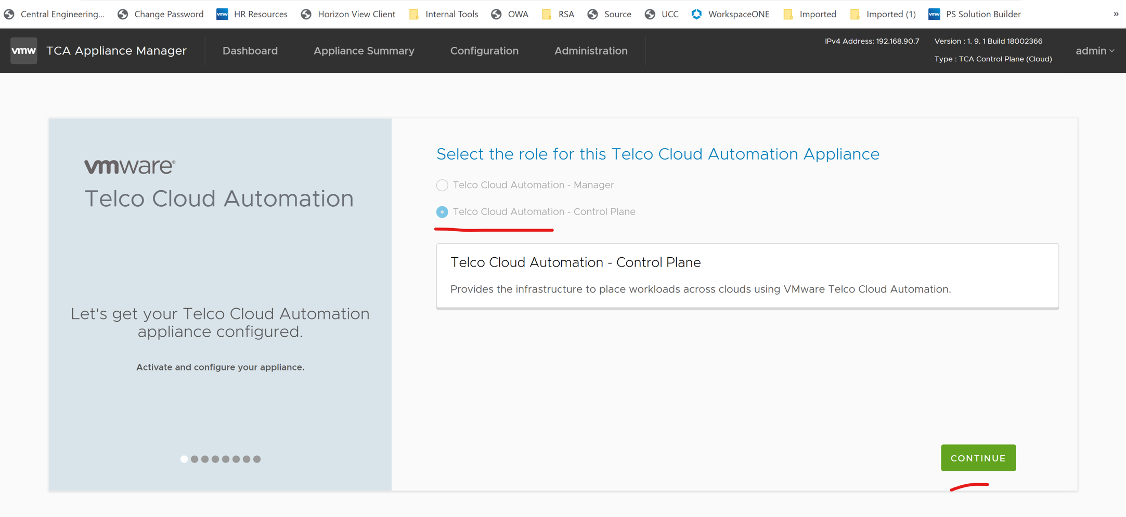Show hidden bookmarks with the overflow chevron
Screen dimensions: 1126x517
[1116, 14]
